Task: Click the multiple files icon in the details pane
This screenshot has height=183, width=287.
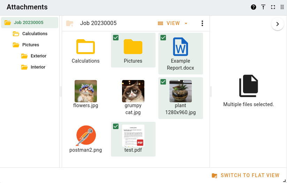Action: 248,86
